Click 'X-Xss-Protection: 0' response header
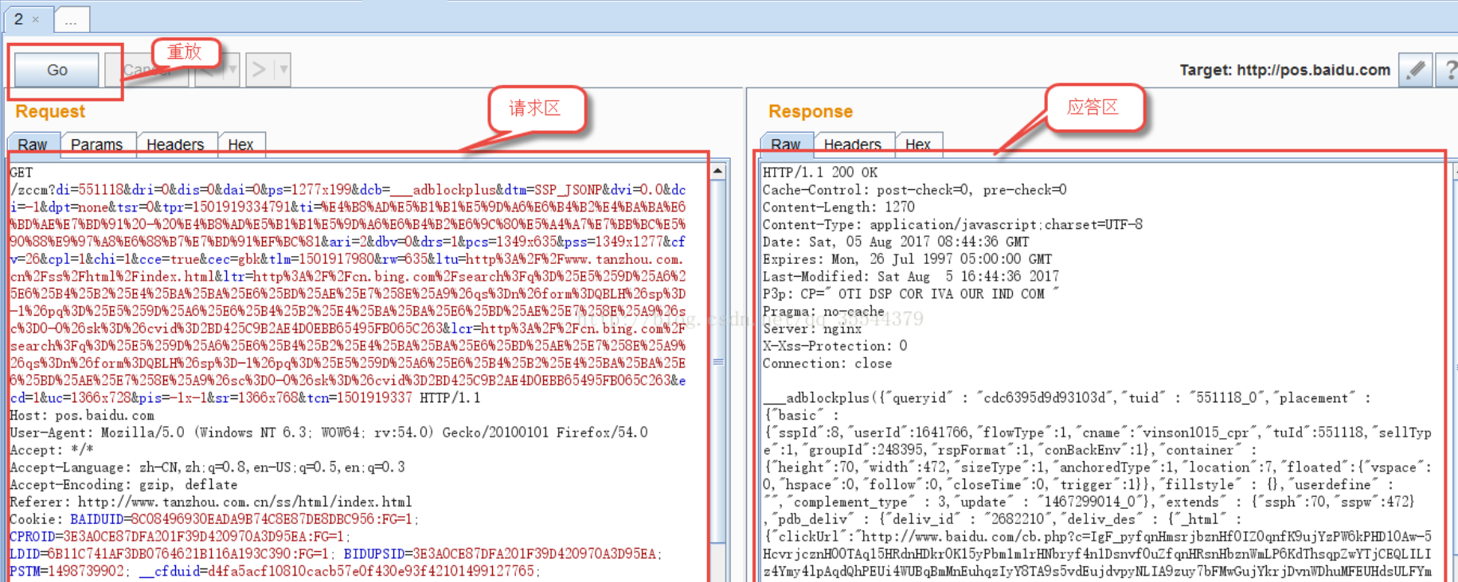Image resolution: width=1458 pixels, height=582 pixels. (835, 346)
